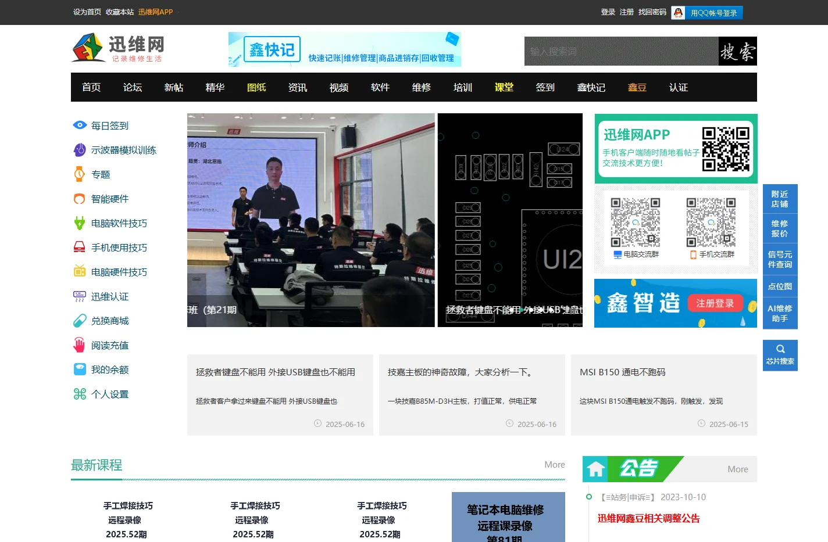Open the training class photo slide
The width and height of the screenshot is (828, 542).
tap(311, 220)
